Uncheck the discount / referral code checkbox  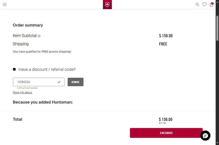click(x=14, y=69)
